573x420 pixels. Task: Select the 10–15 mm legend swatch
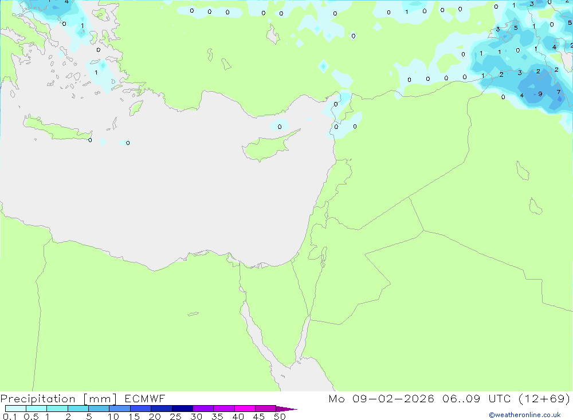tap(120, 409)
